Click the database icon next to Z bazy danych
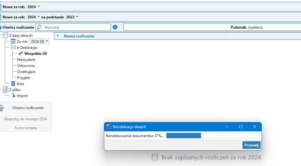 point(5,36)
